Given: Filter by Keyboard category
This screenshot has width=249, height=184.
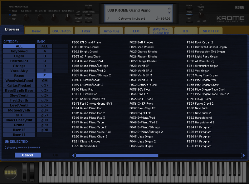Looking at the screenshot, I should coord(19,51).
